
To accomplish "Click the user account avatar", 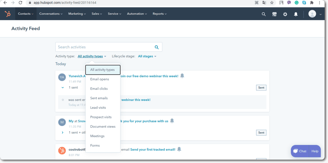I will (312, 14).
